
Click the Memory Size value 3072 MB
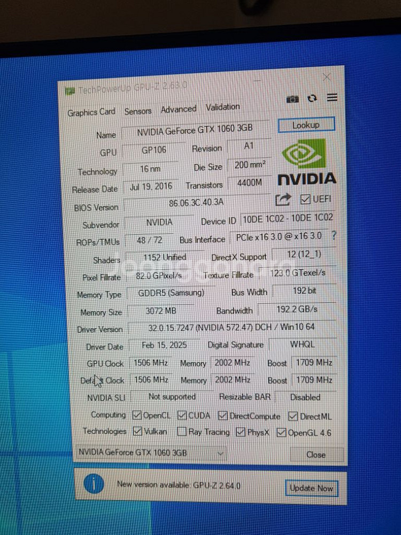[x=160, y=311]
